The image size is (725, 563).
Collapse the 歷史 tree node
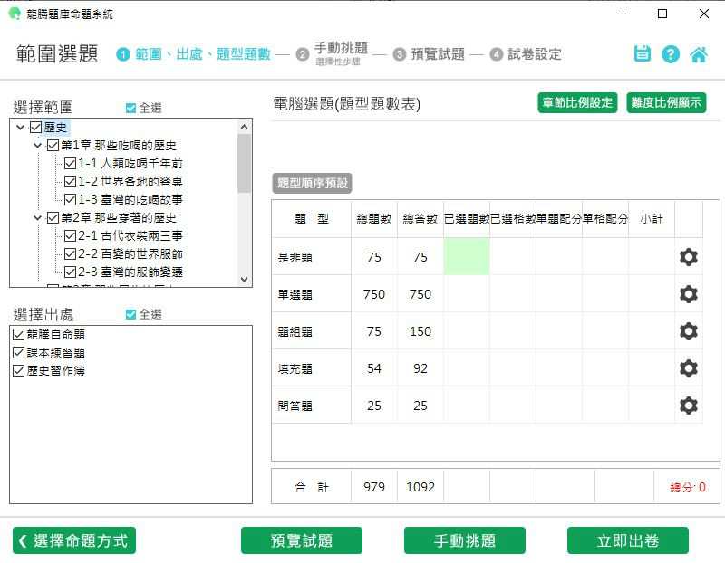20,127
